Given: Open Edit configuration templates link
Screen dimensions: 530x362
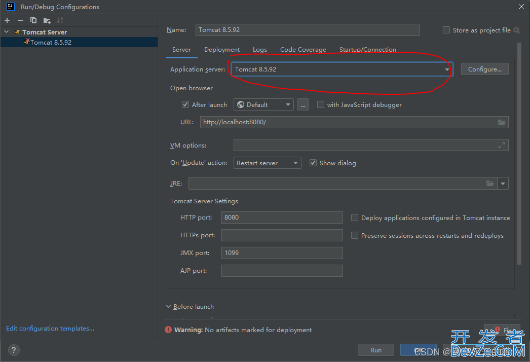Looking at the screenshot, I should [x=50, y=329].
